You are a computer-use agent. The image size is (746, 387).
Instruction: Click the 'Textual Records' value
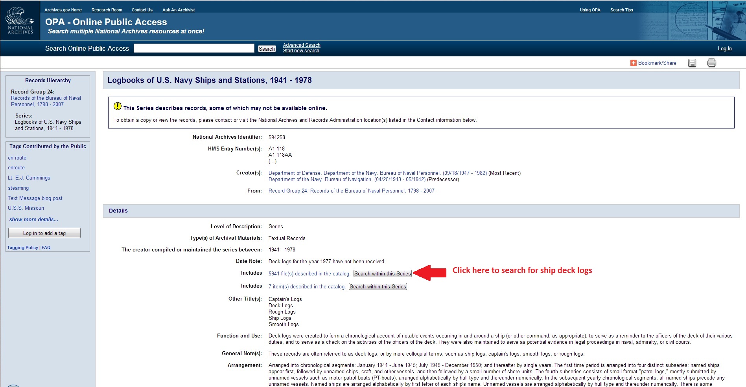click(287, 238)
